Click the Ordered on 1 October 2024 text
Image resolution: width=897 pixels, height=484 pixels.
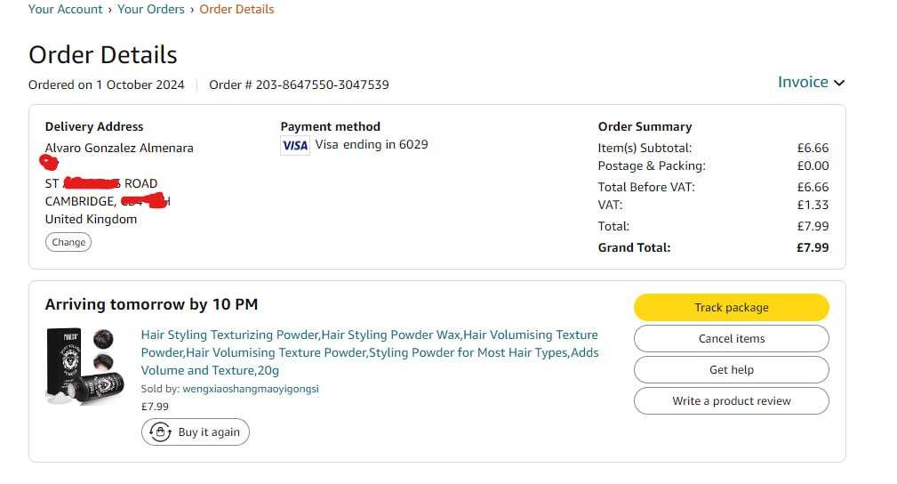pos(107,85)
